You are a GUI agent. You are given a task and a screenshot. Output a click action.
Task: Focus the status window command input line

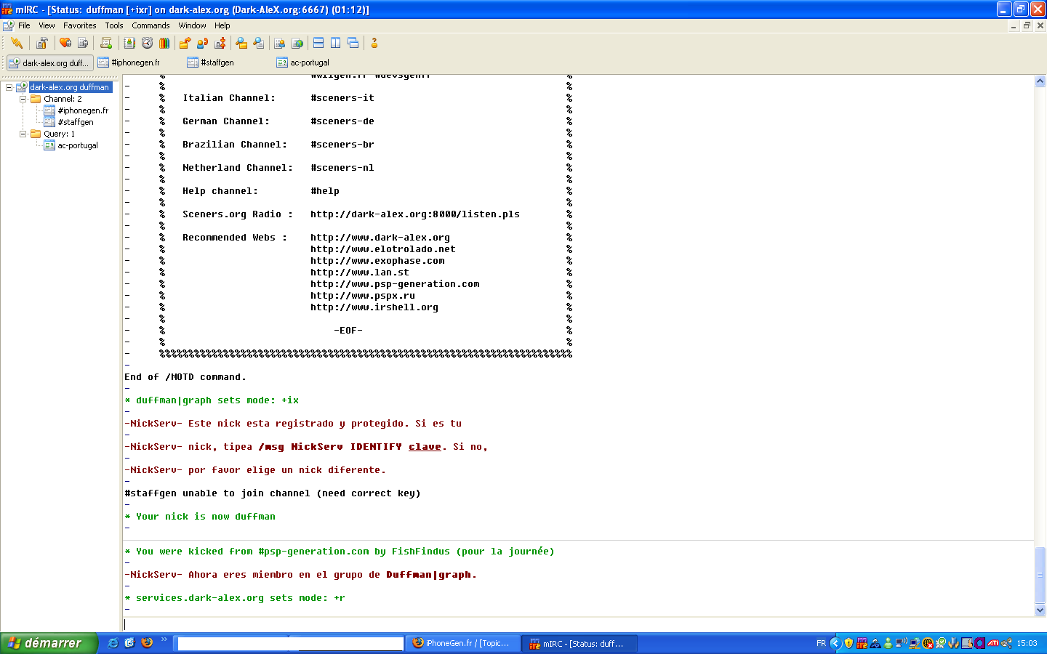coord(584,624)
